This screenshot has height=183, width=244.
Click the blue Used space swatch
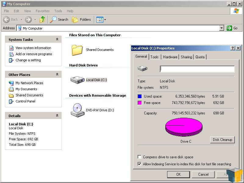pos(140,96)
